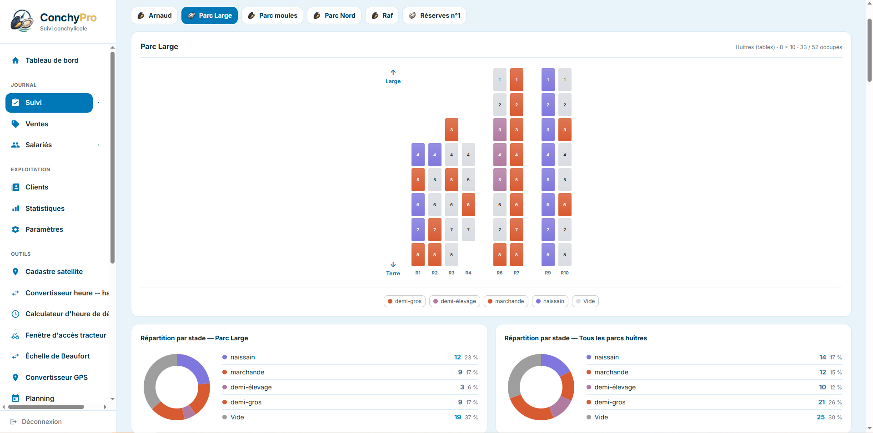Click the Clients contact icon
873x433 pixels.
click(x=15, y=187)
